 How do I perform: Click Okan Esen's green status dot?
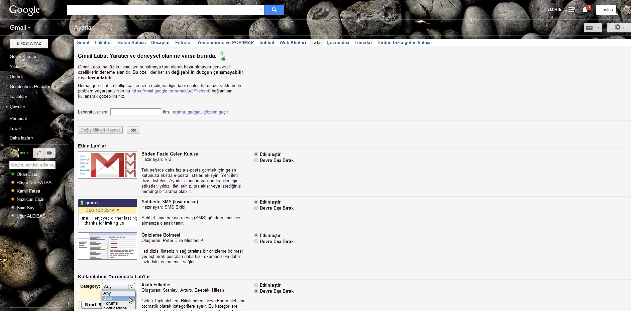coord(13,174)
